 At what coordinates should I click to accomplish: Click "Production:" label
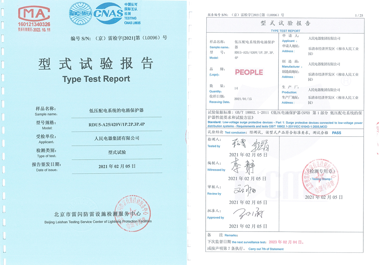(289, 92)
